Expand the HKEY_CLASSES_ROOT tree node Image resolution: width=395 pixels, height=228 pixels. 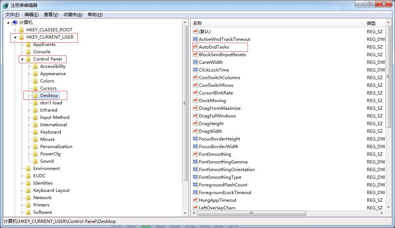point(15,30)
